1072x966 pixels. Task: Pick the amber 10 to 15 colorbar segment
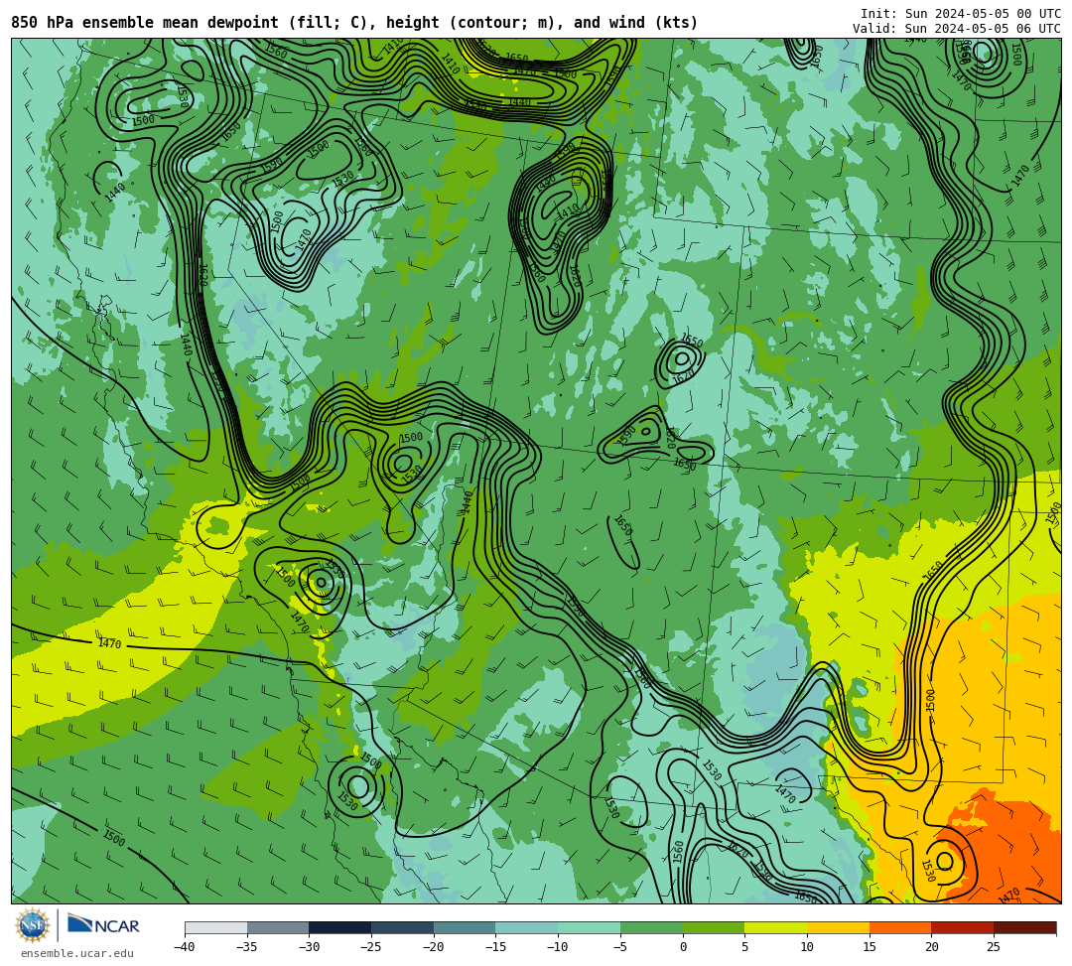(838, 927)
